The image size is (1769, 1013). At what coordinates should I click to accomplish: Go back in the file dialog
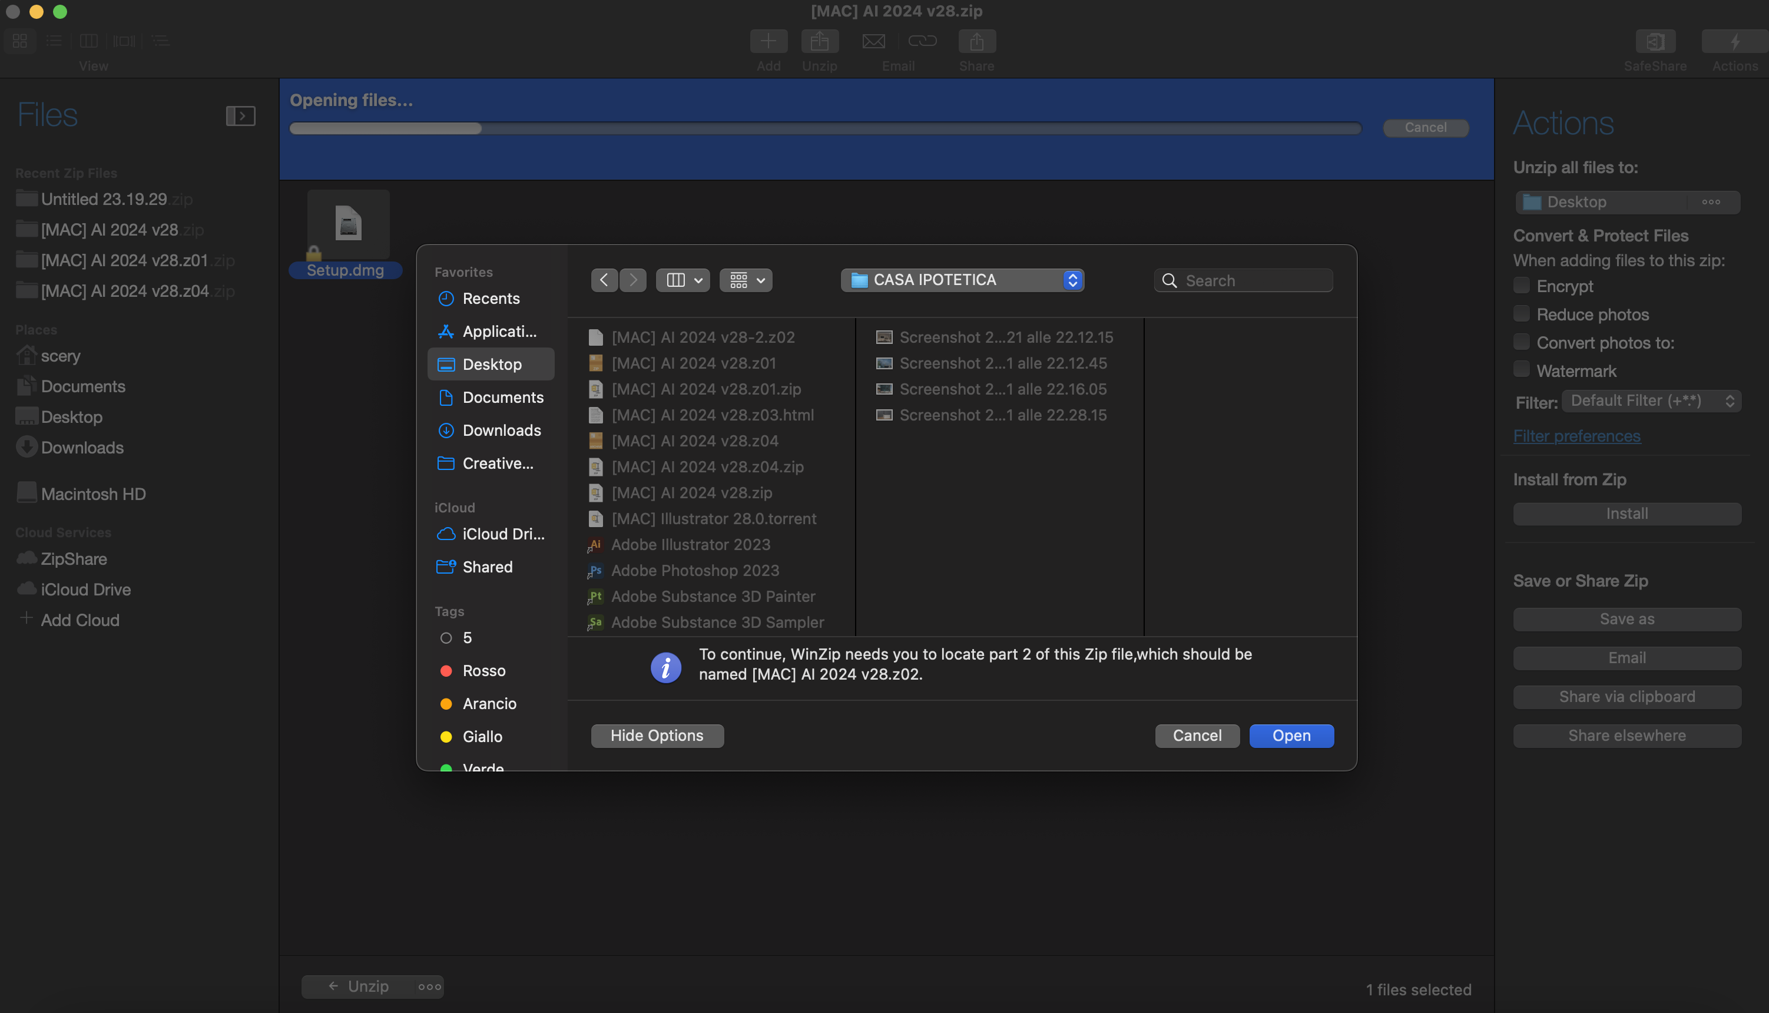(604, 280)
